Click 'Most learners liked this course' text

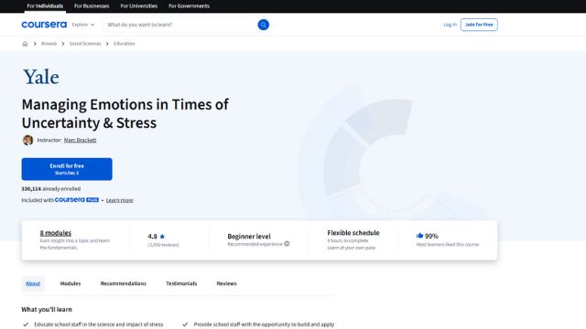coord(448,245)
